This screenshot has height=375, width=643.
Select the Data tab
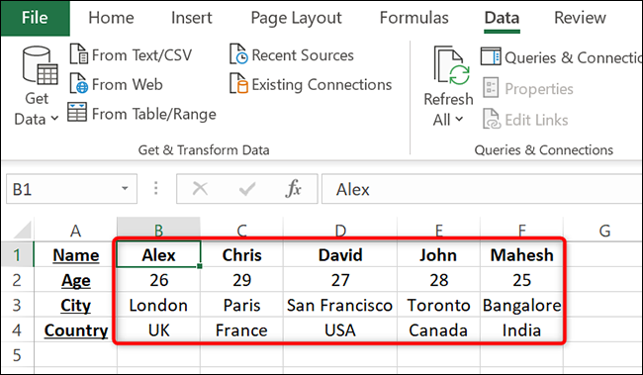[x=502, y=18]
